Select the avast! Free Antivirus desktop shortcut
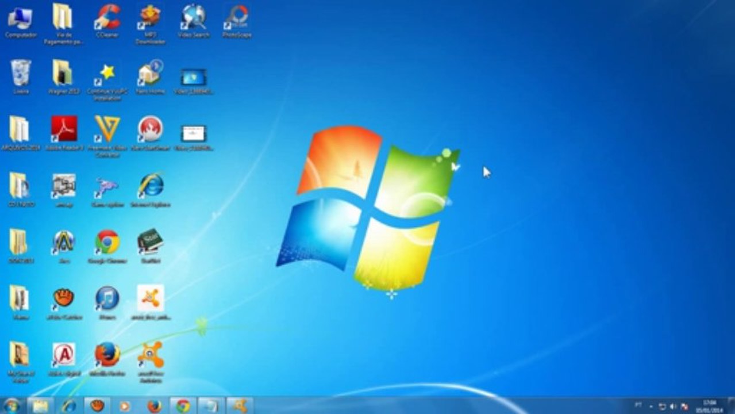 coord(151,362)
